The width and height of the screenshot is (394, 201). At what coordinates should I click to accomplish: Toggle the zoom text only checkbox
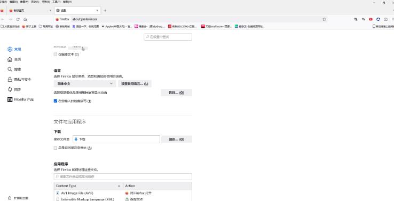56,55
